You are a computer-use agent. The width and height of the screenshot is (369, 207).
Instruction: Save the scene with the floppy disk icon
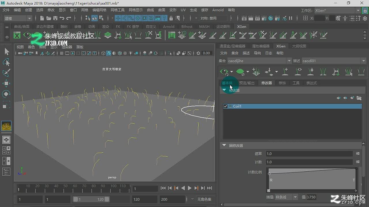(55, 18)
